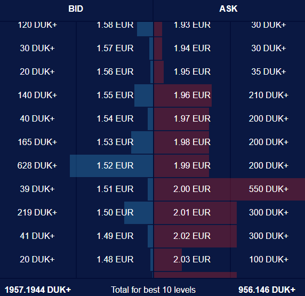Screen dimensions: 305x296
Task: Select the 2.03 EUR ask price
Action: coord(192,259)
